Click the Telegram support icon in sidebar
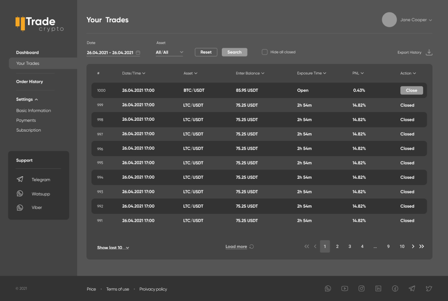Image resolution: width=448 pixels, height=301 pixels. click(x=20, y=180)
